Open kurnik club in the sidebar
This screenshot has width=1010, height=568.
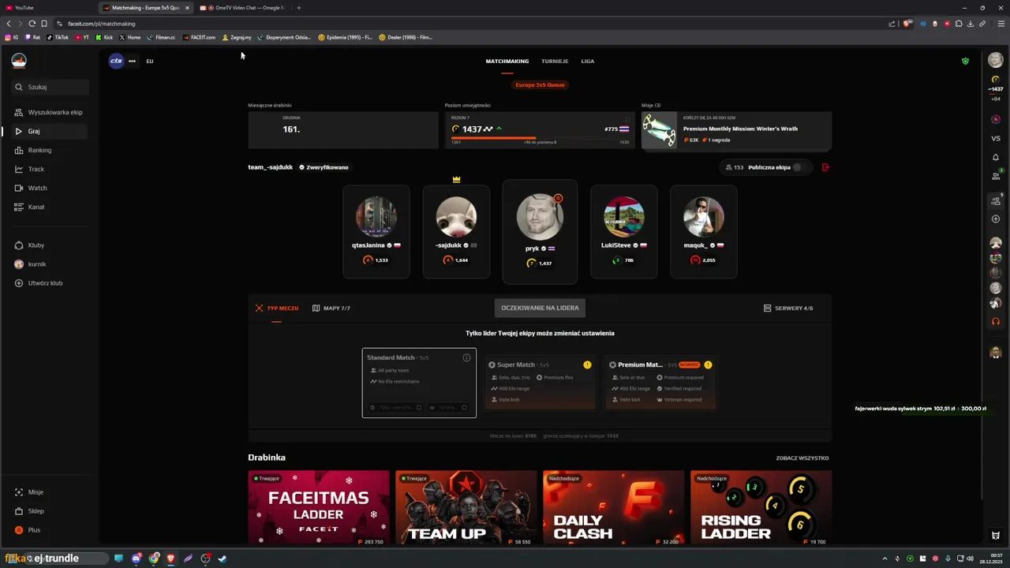tap(49, 264)
